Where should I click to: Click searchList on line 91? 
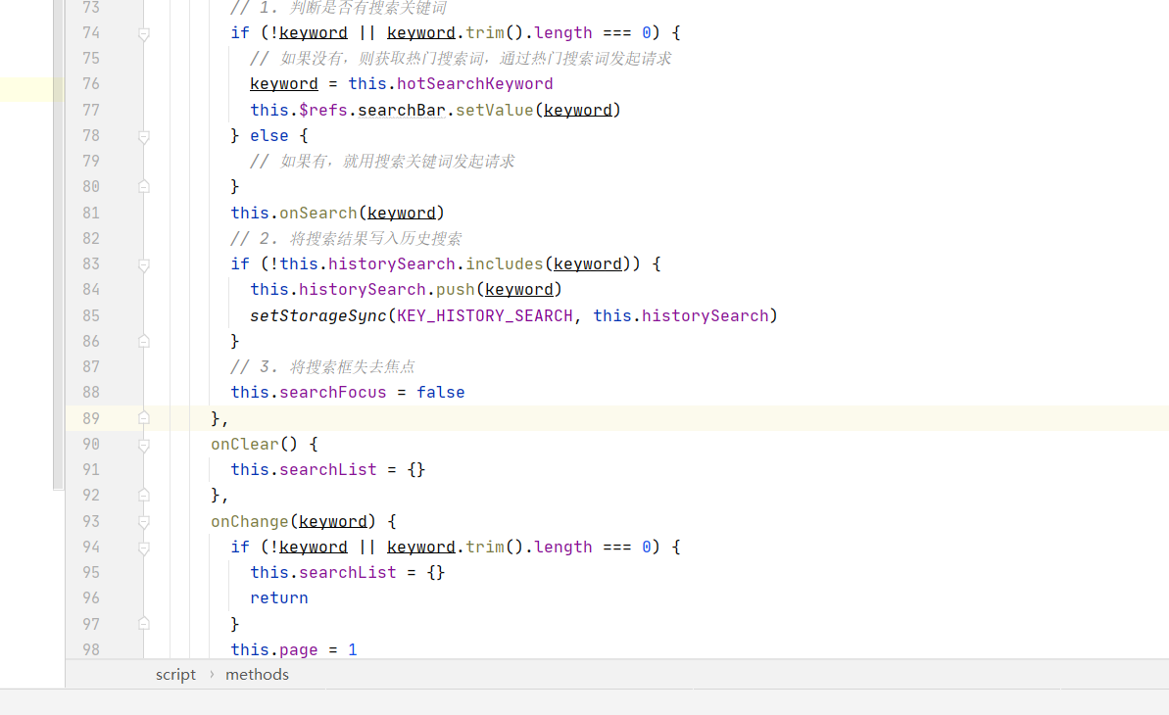[328, 470]
